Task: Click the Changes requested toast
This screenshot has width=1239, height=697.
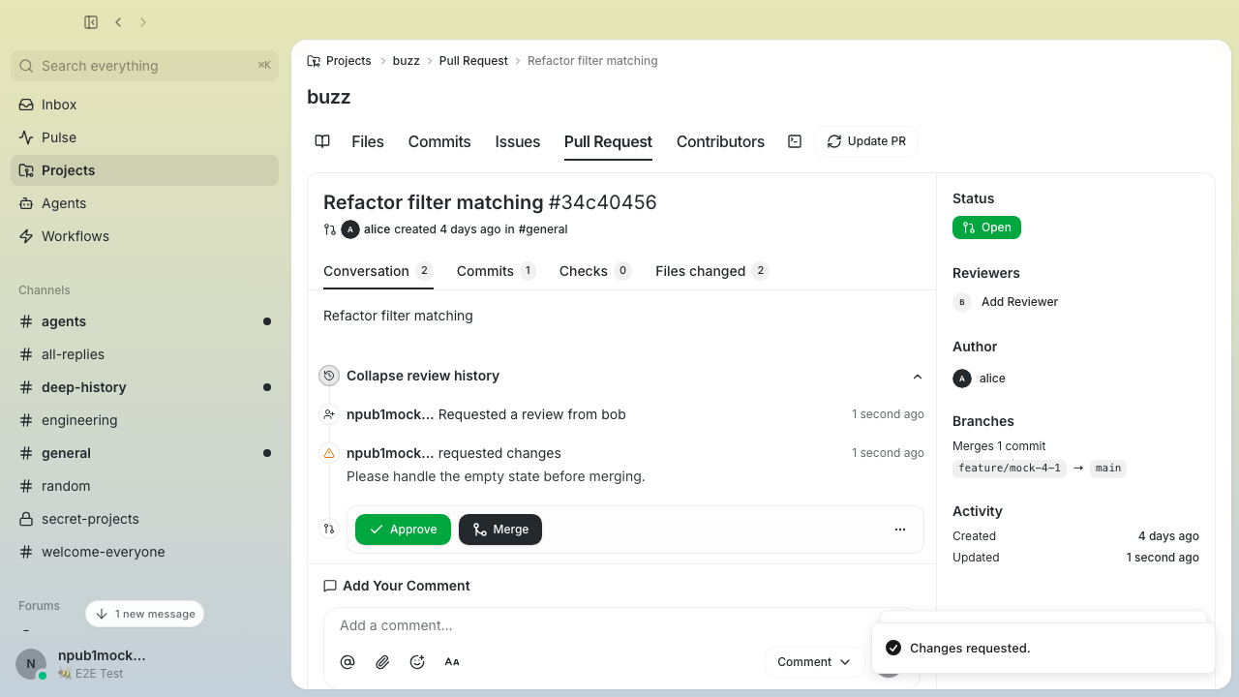Action: (x=1043, y=648)
